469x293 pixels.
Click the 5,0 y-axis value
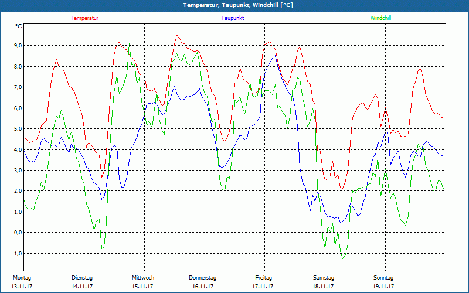click(18, 128)
